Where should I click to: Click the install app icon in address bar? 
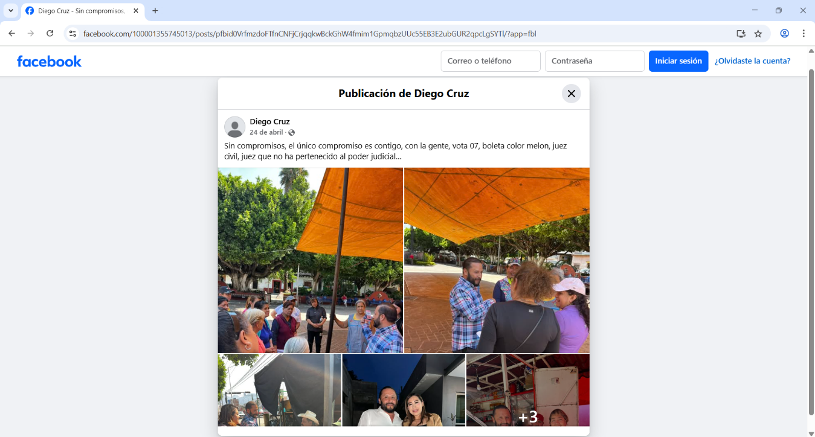click(x=741, y=34)
